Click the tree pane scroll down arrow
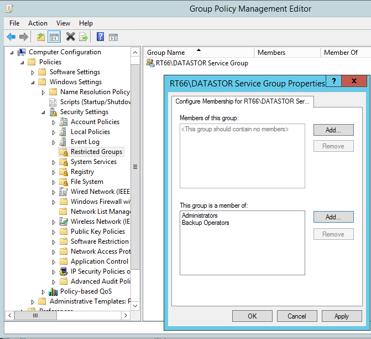 (x=135, y=306)
